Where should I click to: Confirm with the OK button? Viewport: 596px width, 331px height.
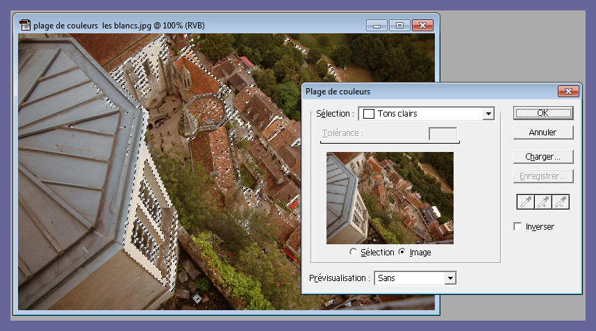pos(543,112)
